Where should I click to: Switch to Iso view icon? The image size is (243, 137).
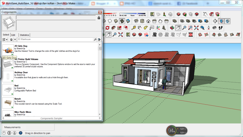point(136,21)
